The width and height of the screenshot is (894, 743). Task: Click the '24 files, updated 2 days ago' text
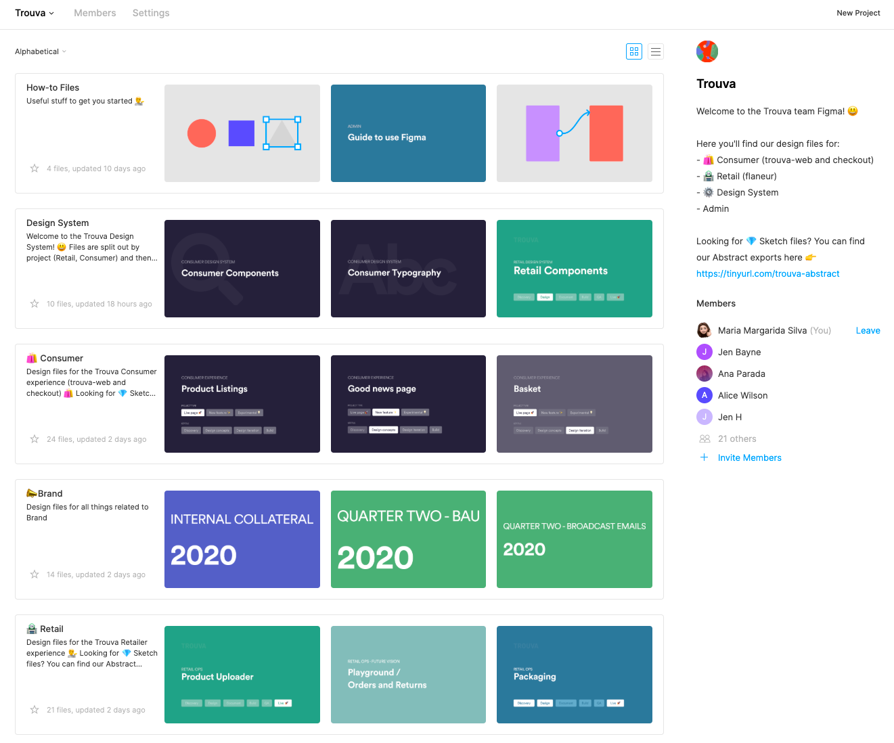coord(97,440)
